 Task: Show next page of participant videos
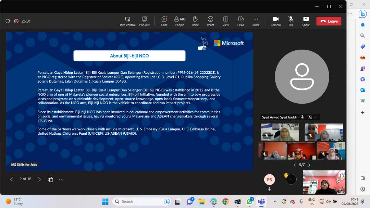pos(309,165)
